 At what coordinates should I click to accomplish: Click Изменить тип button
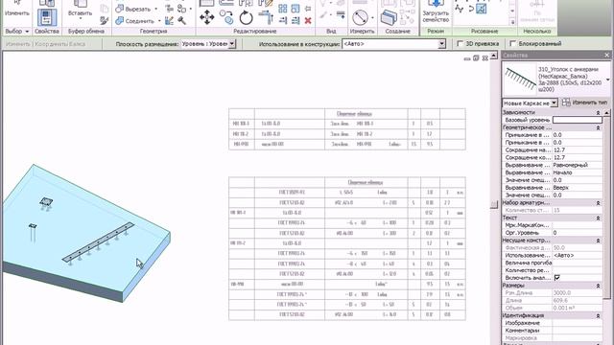point(584,103)
